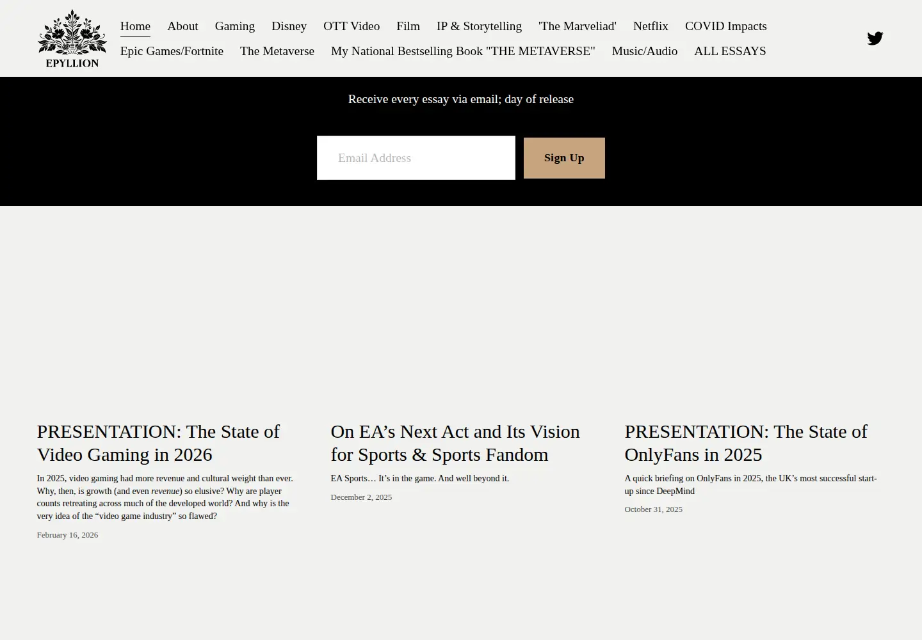Open My National Bestselling Book link
This screenshot has height=640, width=922.
463,51
